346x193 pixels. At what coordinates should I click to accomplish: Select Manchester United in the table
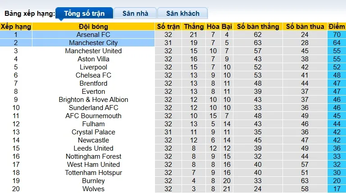pos(94,51)
